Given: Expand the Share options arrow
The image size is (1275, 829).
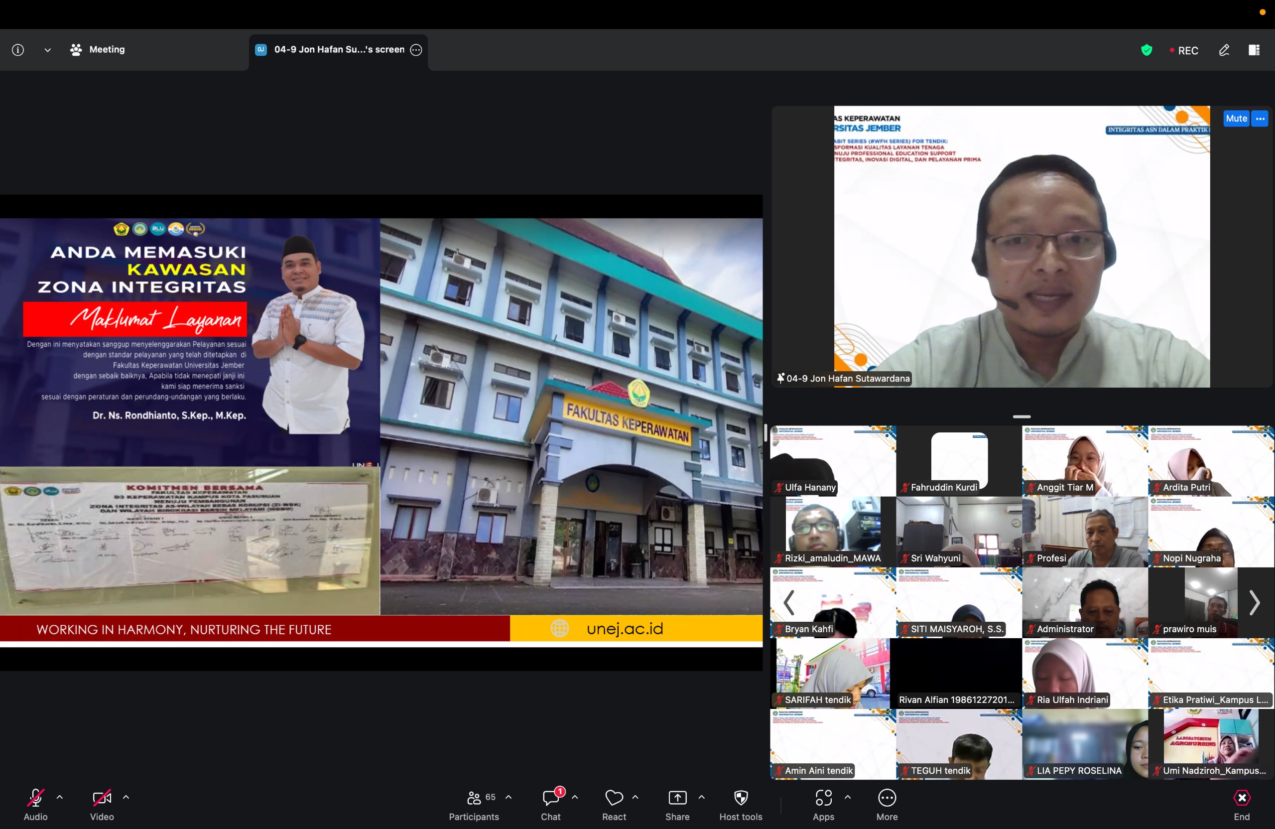Looking at the screenshot, I should [701, 797].
